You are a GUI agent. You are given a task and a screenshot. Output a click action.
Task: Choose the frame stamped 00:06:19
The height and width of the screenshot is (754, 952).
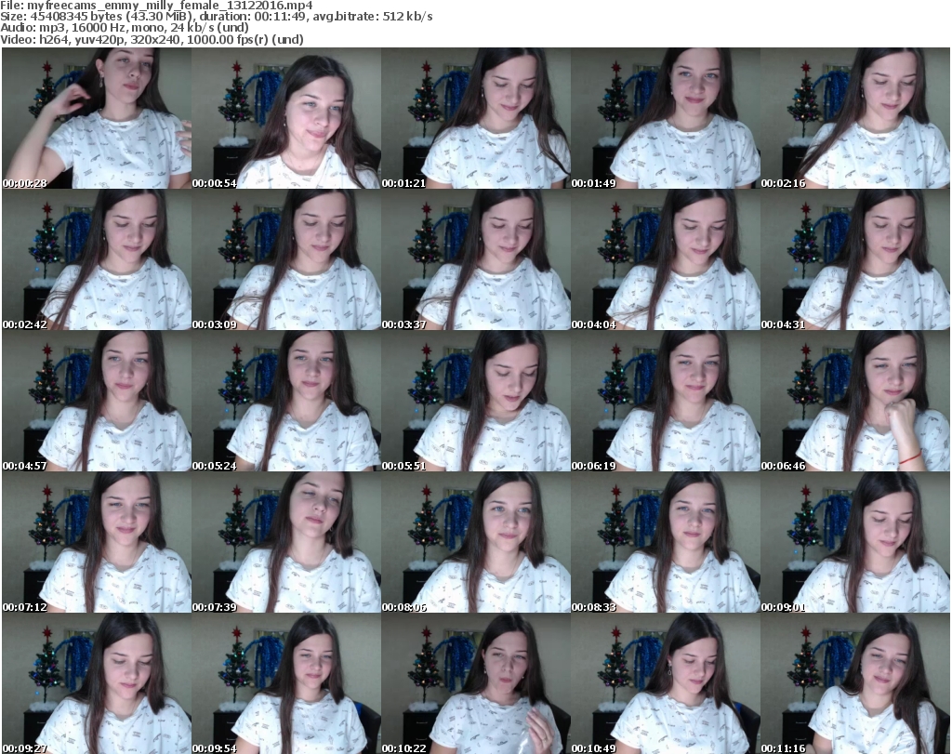click(x=666, y=401)
